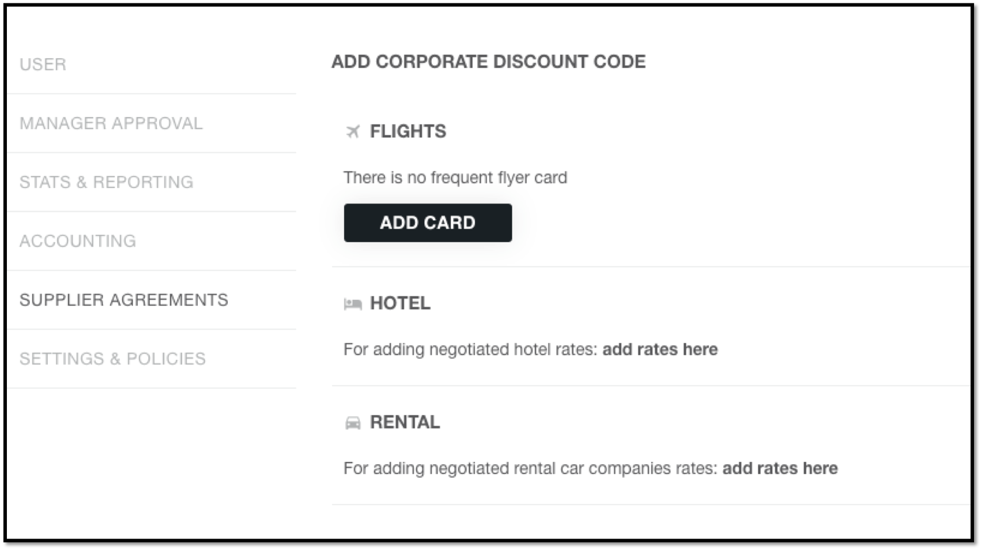Click the Add Card button
981x549 pixels.
pos(428,223)
